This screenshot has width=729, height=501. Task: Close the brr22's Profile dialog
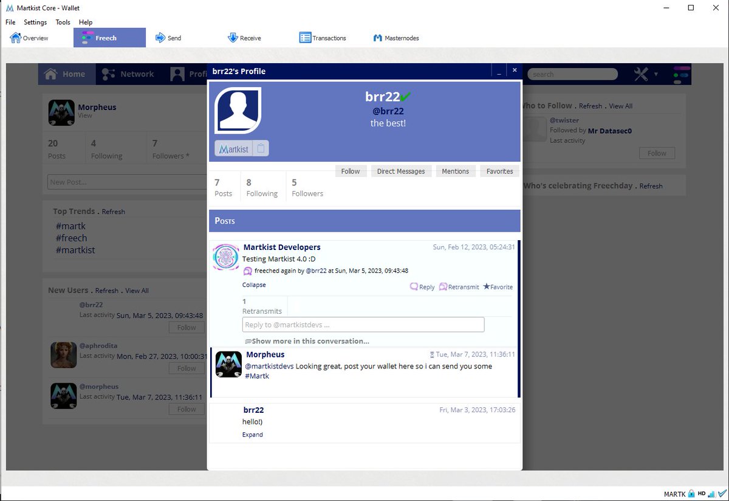coord(515,71)
